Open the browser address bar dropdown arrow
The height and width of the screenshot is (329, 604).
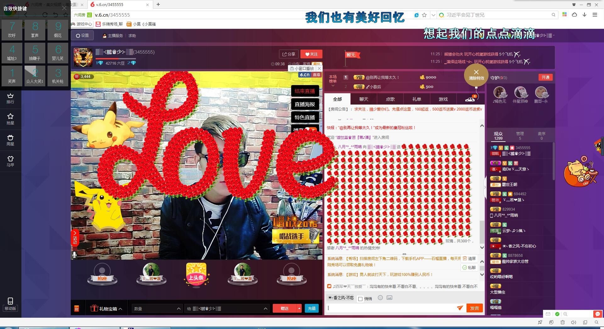click(433, 15)
